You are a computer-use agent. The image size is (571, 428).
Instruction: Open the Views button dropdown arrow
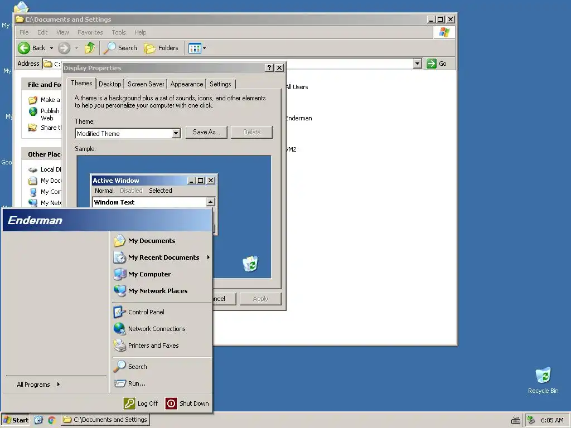point(204,48)
